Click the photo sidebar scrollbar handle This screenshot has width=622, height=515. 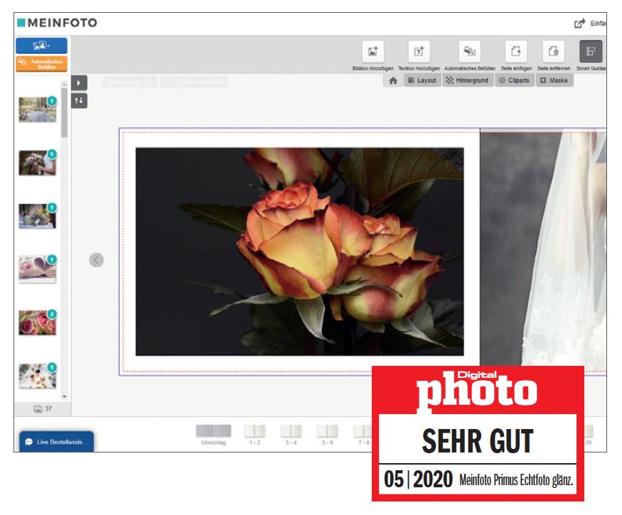[64, 113]
